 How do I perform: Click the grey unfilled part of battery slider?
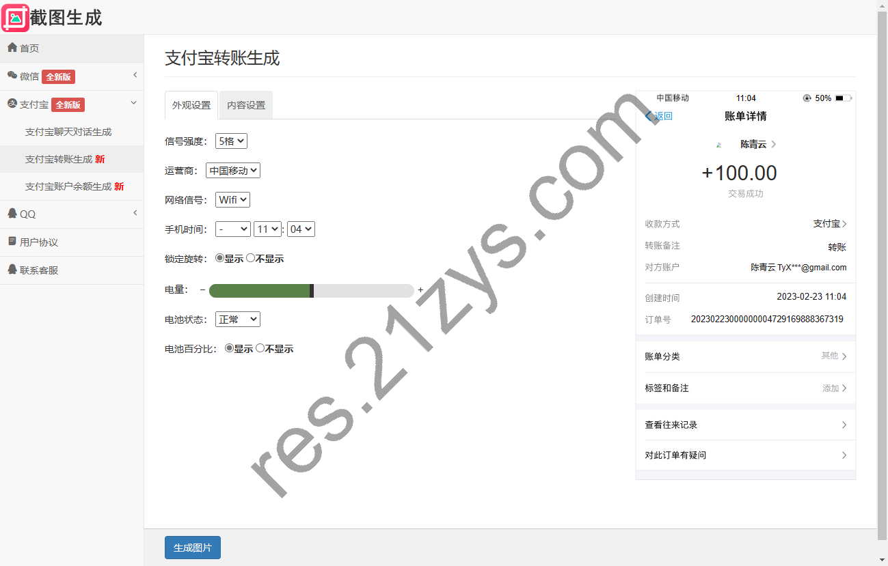coord(364,291)
